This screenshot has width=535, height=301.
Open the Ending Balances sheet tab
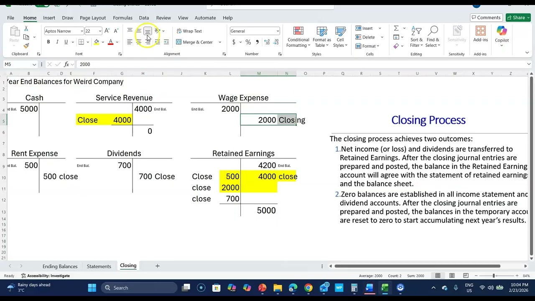point(60,266)
